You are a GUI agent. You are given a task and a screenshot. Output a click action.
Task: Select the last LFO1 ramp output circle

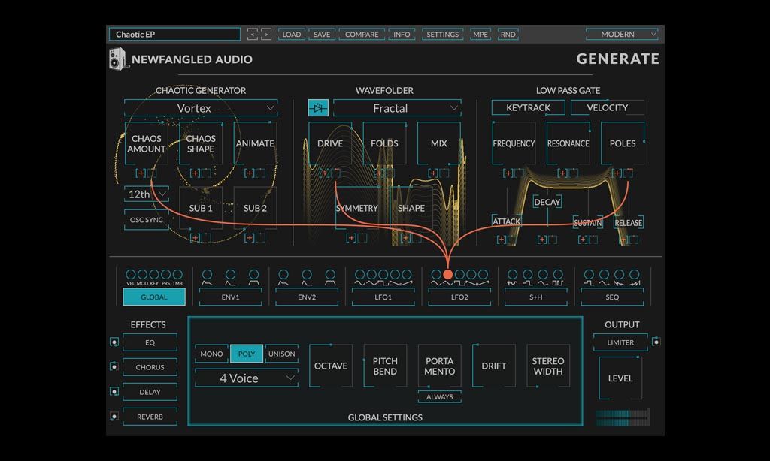pos(407,274)
